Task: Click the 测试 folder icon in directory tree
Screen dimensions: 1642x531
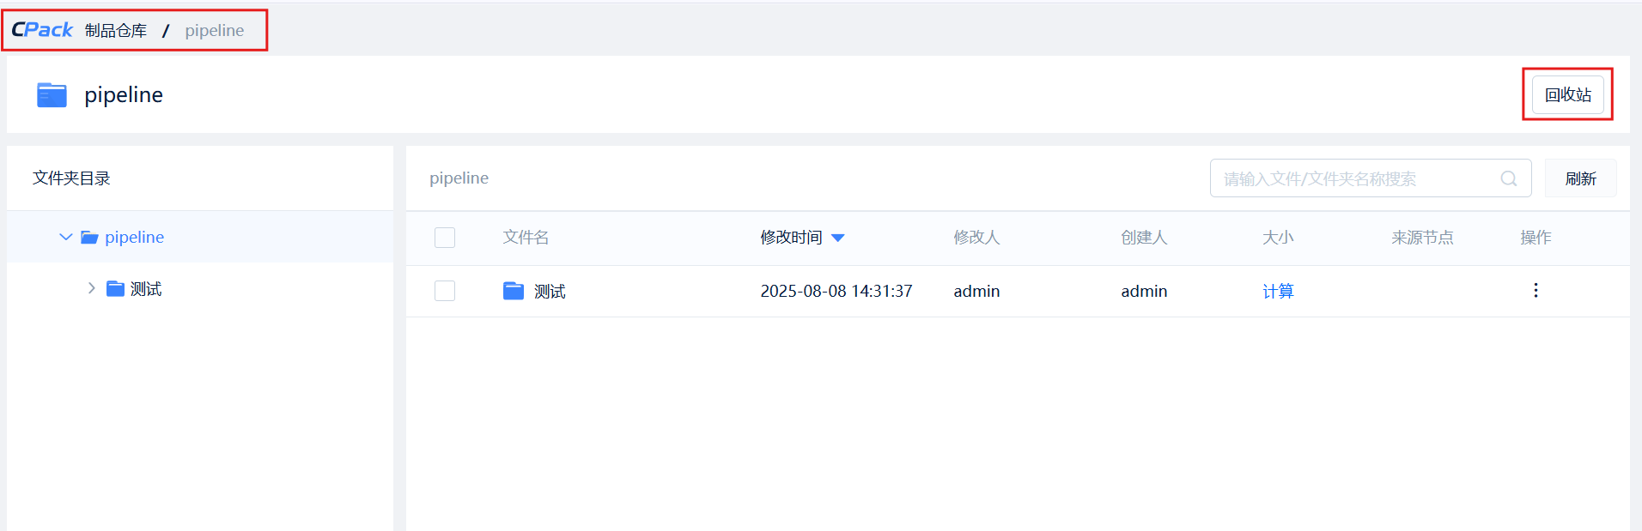Action: [x=115, y=289]
